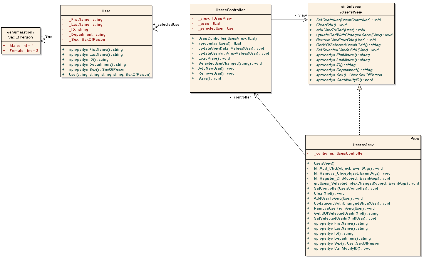Select the UsersView class title
This screenshot has height=260, width=424.
pos(363,145)
